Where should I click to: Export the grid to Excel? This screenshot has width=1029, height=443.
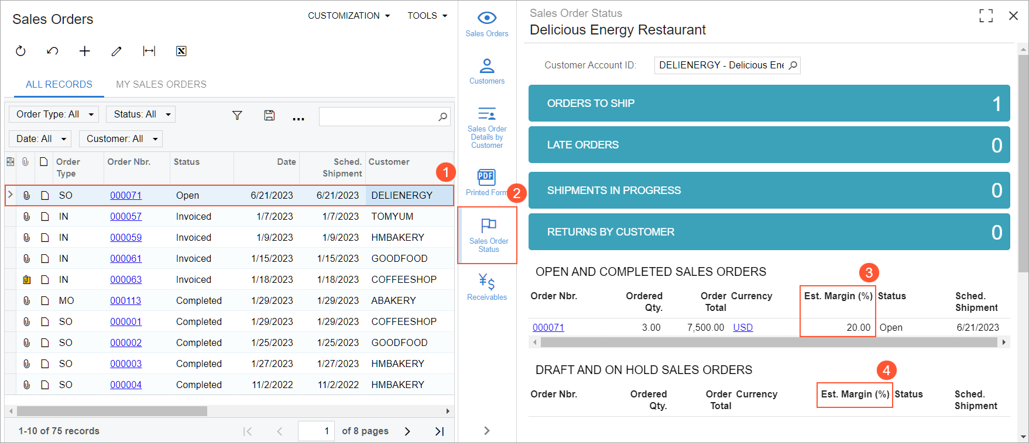coord(181,51)
